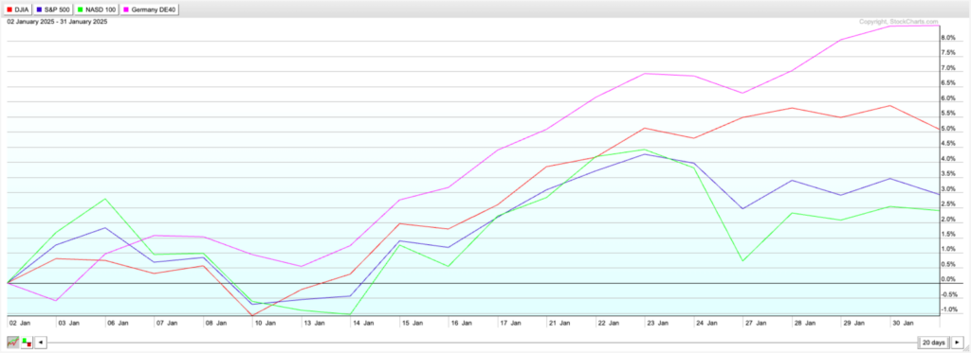Toggle the S&P 500 series tab
This screenshot has width=971, height=353.
click(53, 9)
